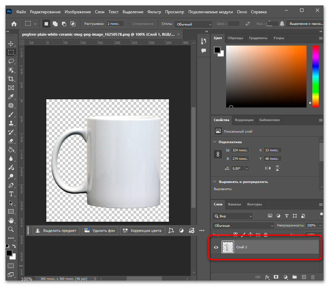Screen dimensions: 329x286
Task: Delete layer with the trash icon
Action: (313, 277)
